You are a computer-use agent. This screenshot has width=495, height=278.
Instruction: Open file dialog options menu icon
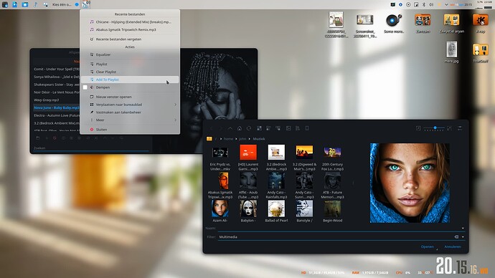tap(460, 128)
